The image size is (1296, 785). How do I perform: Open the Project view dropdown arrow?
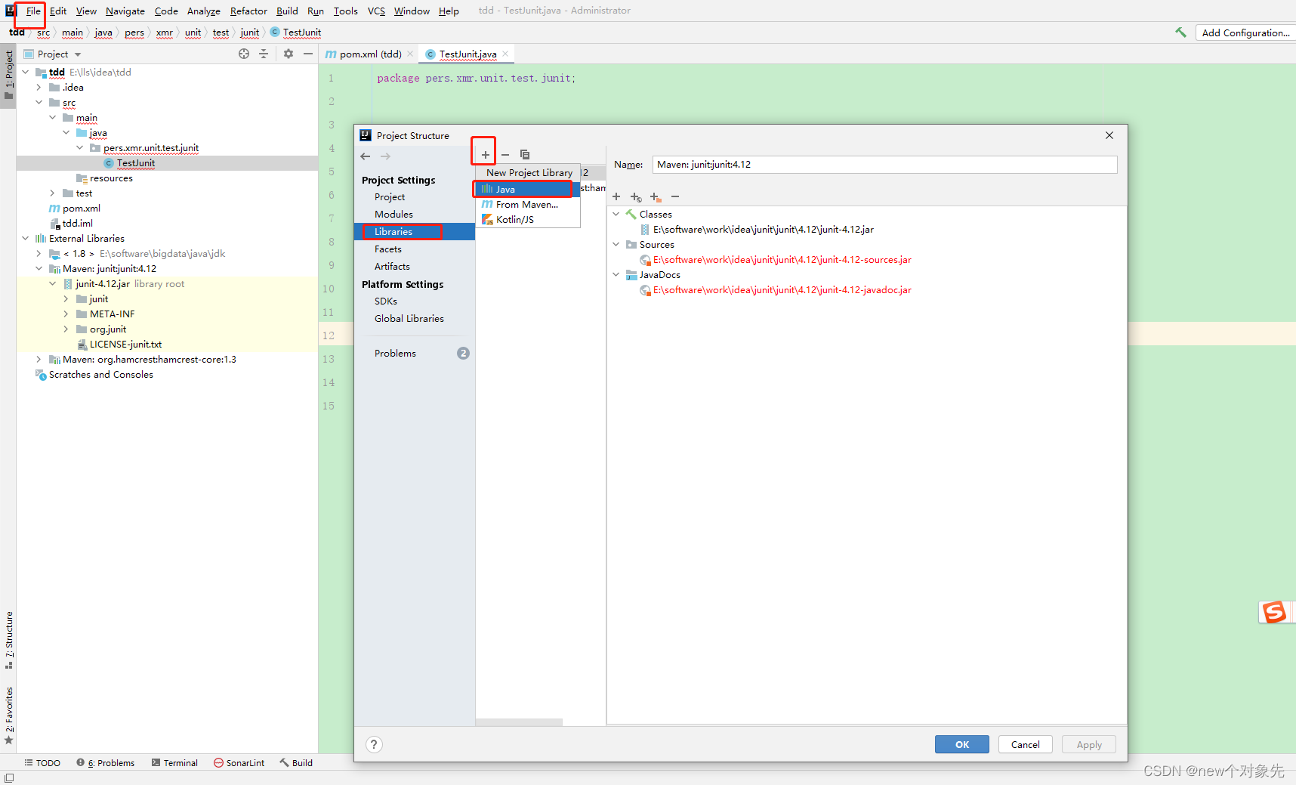(78, 54)
